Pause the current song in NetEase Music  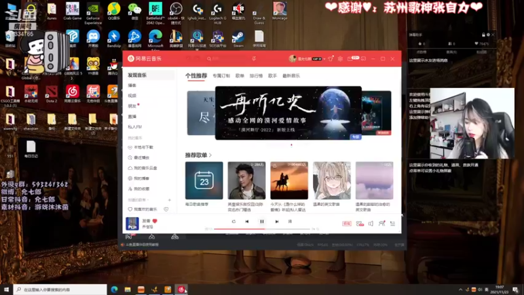[x=261, y=222]
